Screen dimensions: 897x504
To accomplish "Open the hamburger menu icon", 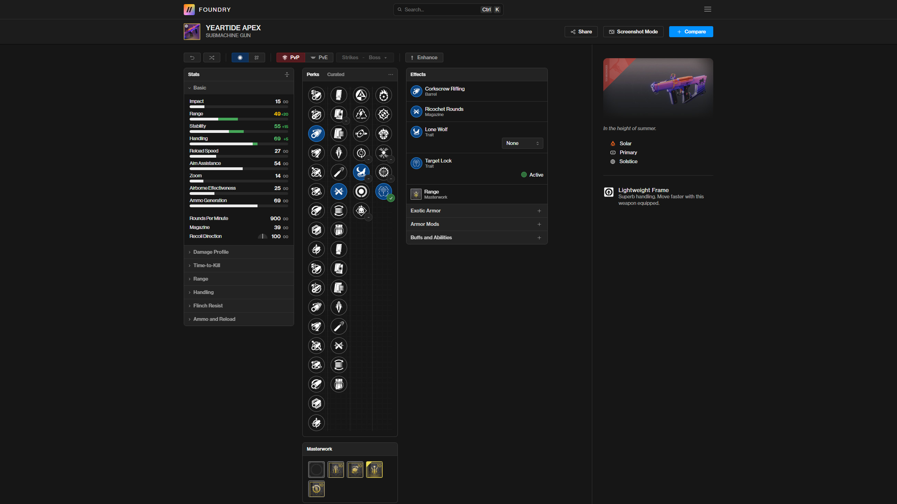I will pyautogui.click(x=708, y=9).
